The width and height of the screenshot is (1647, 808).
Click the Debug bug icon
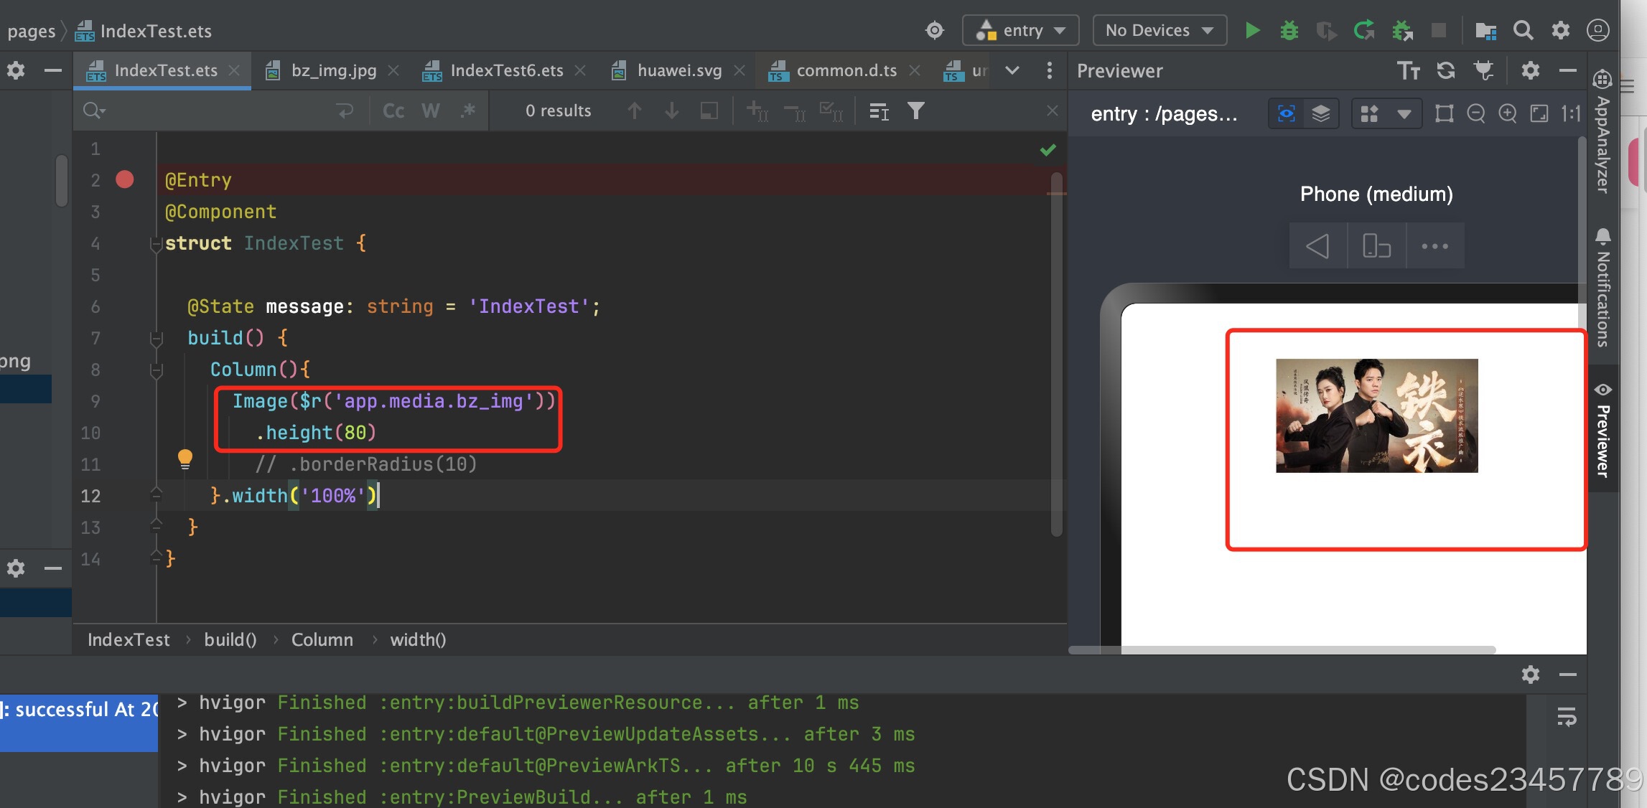coord(1289,30)
